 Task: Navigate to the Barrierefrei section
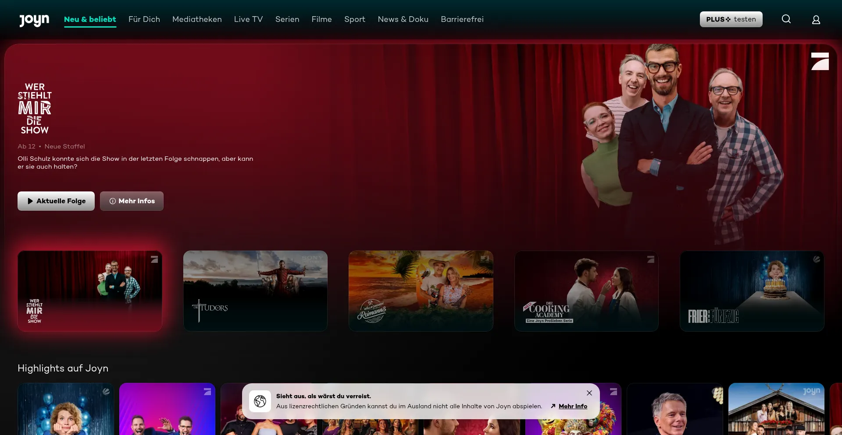click(x=462, y=19)
